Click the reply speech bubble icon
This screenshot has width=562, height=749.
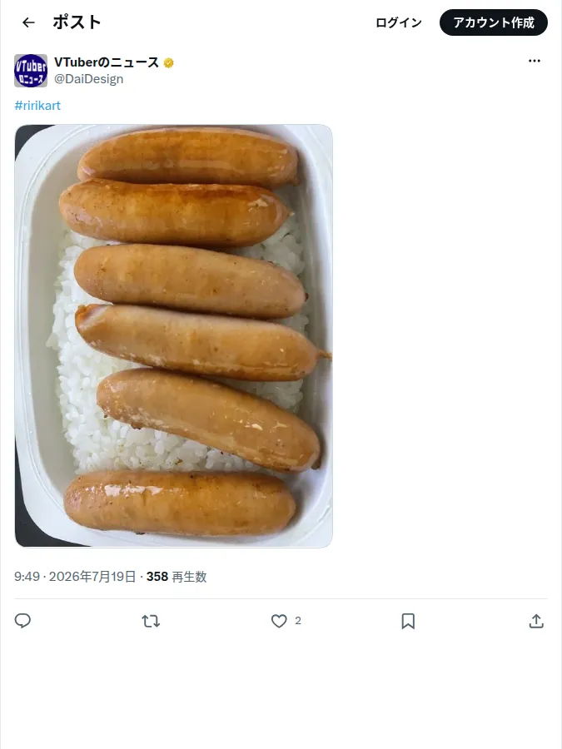22,621
